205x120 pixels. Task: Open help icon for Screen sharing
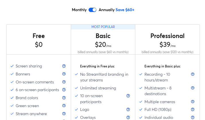coord(64,66)
